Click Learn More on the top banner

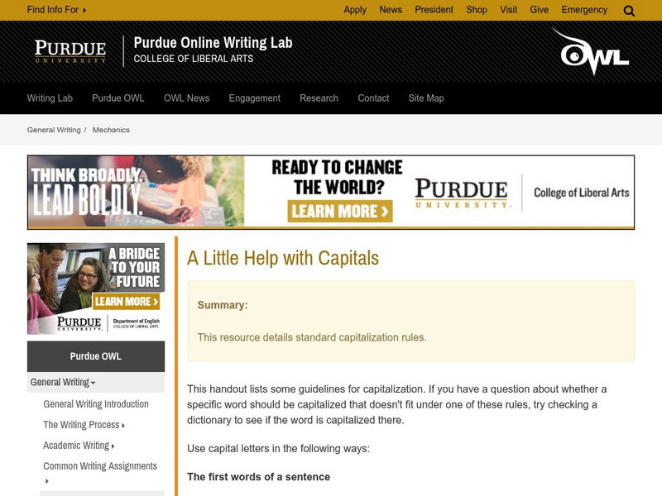(x=340, y=211)
